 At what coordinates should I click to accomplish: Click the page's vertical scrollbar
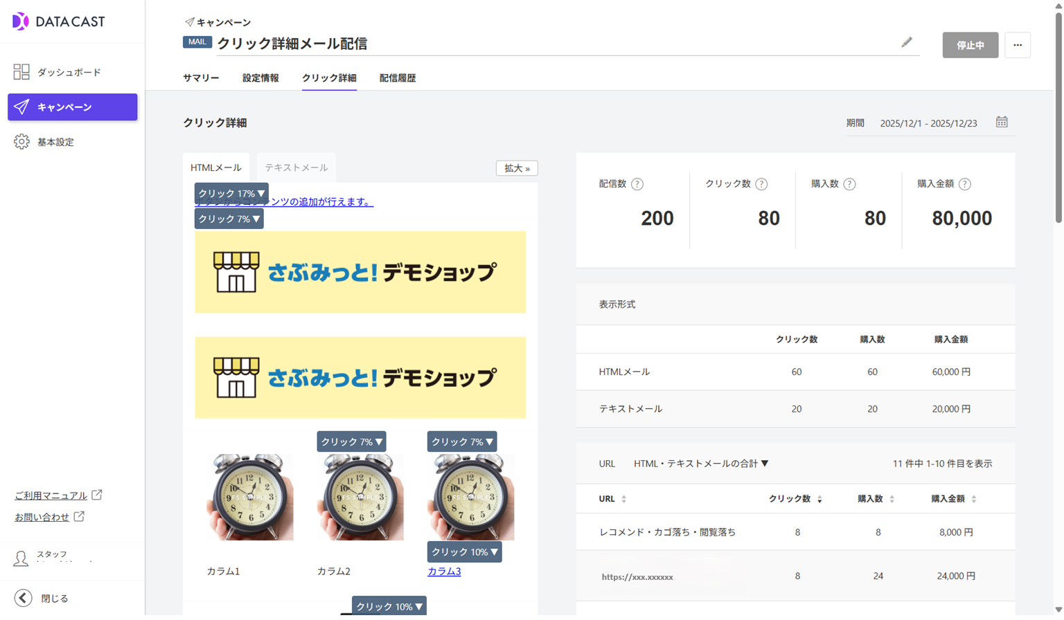(1058, 118)
